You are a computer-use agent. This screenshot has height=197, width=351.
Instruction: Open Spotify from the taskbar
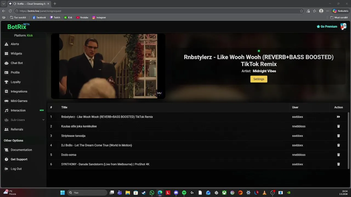click(x=184, y=193)
